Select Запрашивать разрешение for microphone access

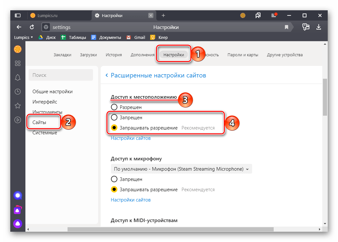114,189
